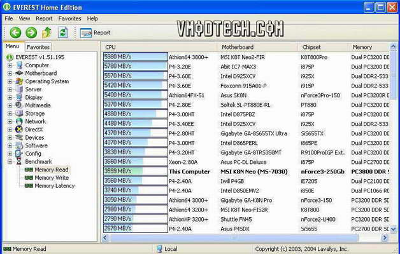Switch to the Menu tab

pyautogui.click(x=13, y=46)
